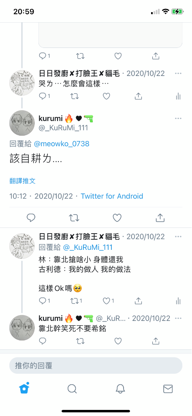
Task: Open more options on main kurumi tweet
Action: (178, 118)
